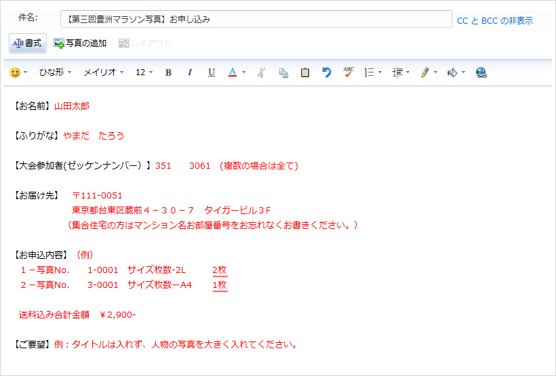Click サイズ枚数-2L text

[157, 270]
